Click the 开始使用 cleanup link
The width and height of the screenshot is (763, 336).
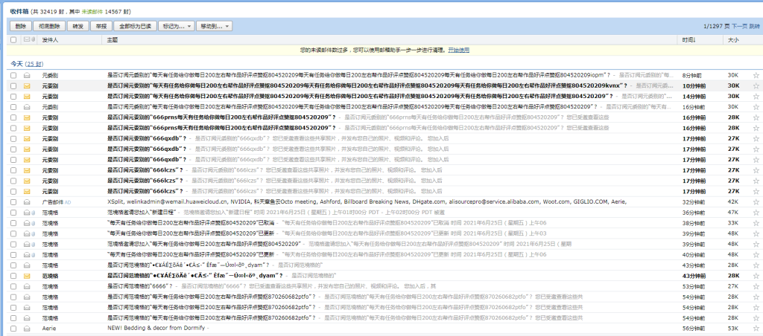click(459, 50)
